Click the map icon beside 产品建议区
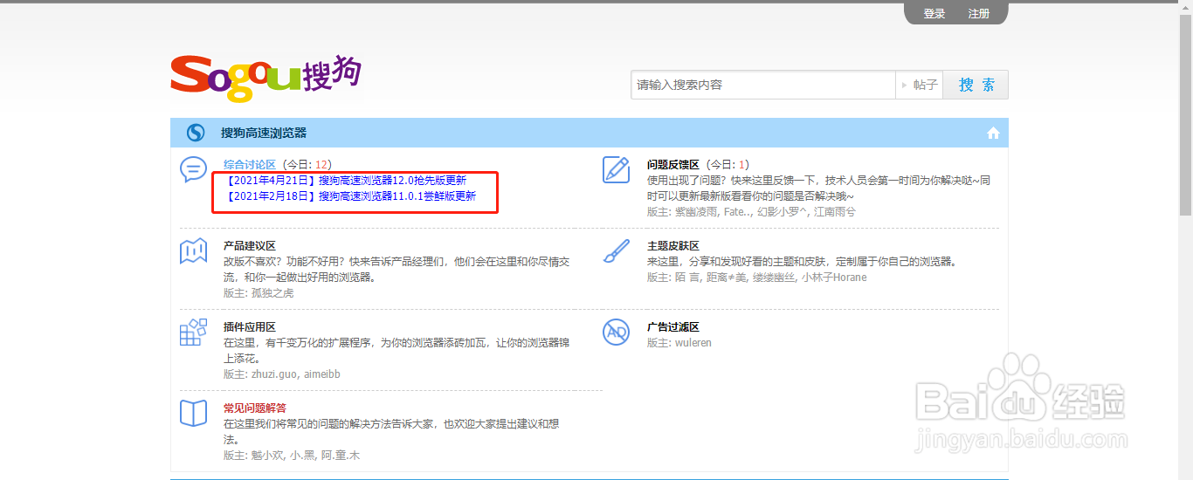1193x480 pixels. click(x=193, y=251)
